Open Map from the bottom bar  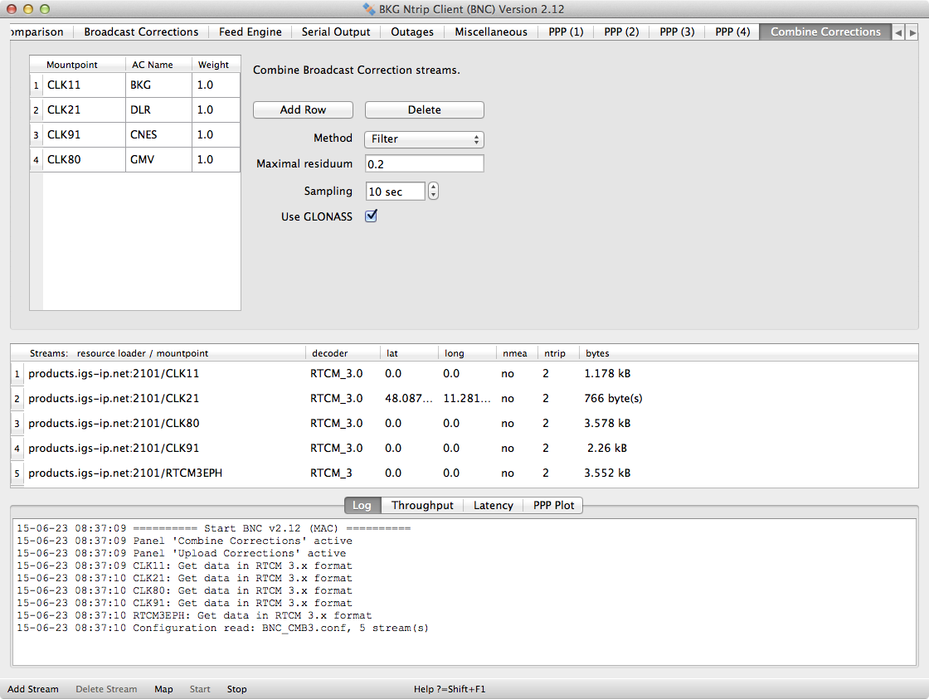(x=163, y=689)
